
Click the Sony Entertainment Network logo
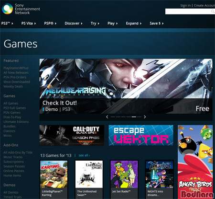click(x=21, y=9)
